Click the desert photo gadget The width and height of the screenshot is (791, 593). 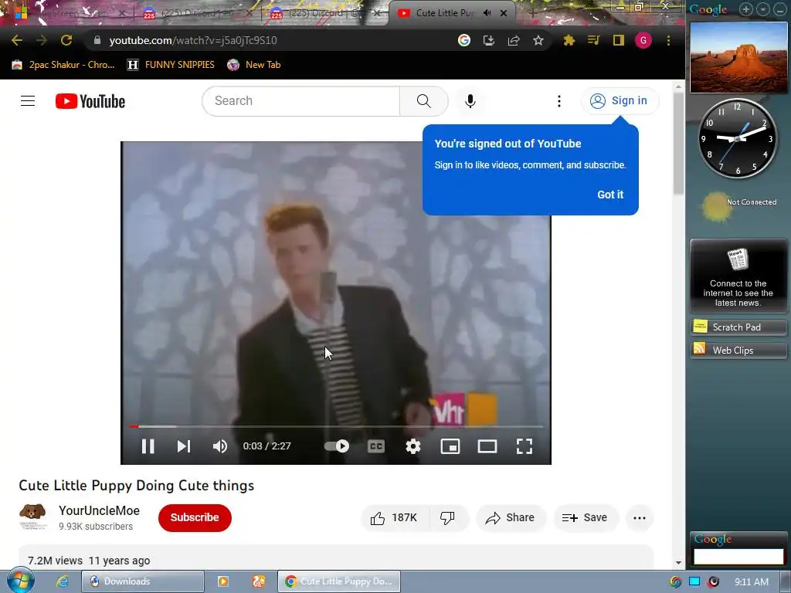[738, 57]
